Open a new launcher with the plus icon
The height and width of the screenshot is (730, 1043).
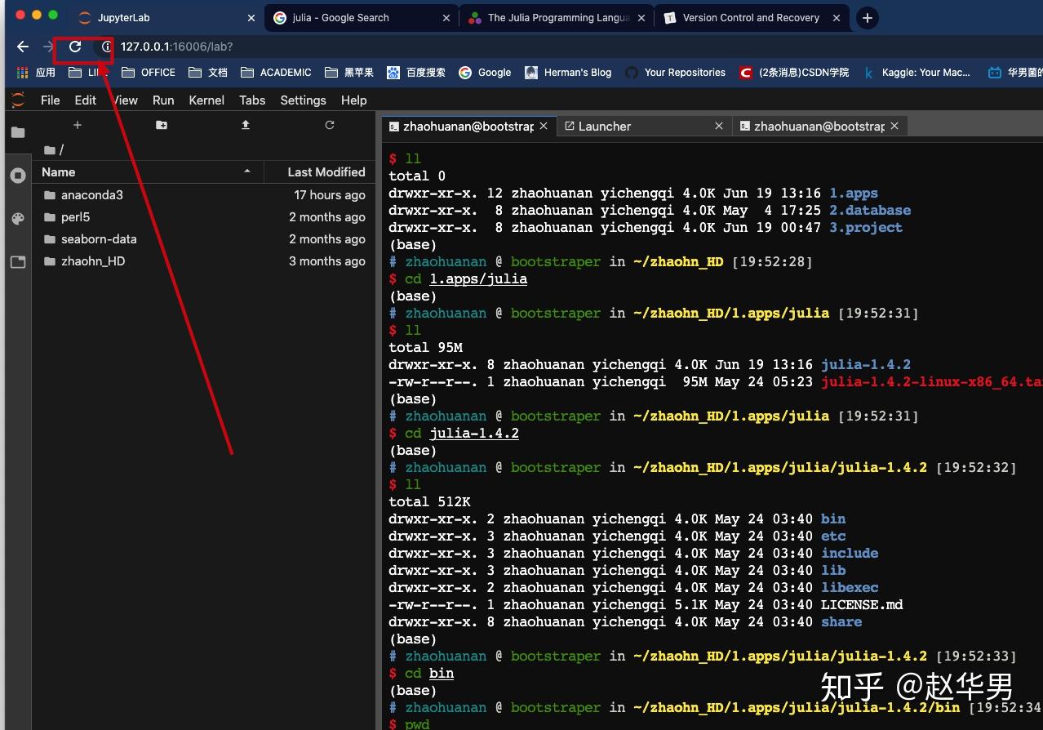tap(77, 125)
